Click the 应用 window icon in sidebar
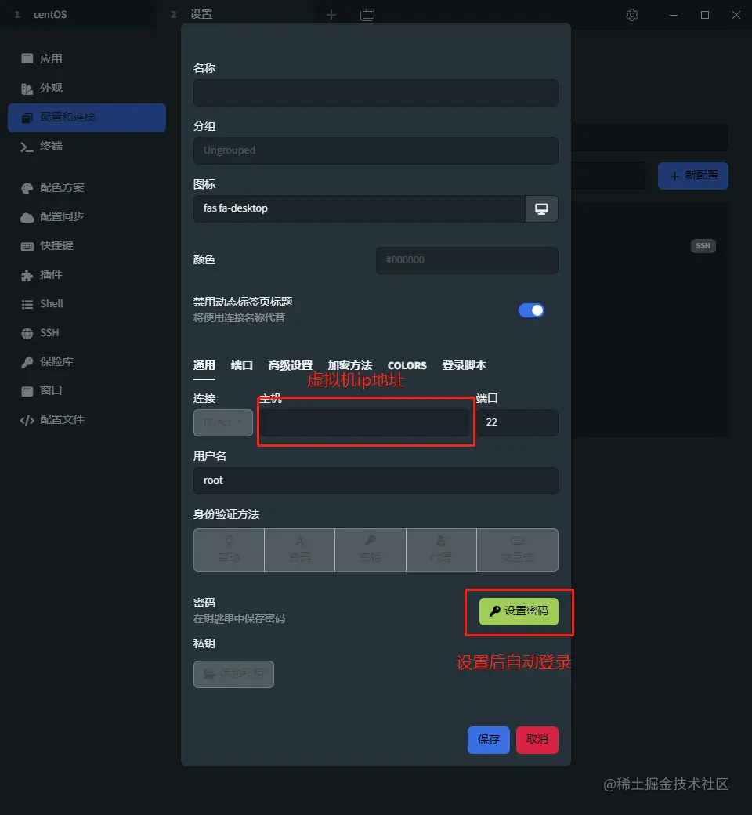This screenshot has width=752, height=815. tap(27, 59)
